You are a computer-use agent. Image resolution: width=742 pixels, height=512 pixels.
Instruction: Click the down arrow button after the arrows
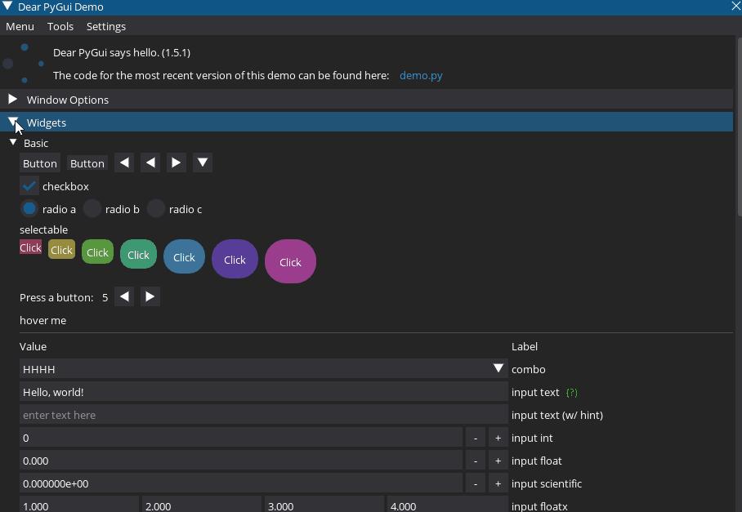click(203, 163)
